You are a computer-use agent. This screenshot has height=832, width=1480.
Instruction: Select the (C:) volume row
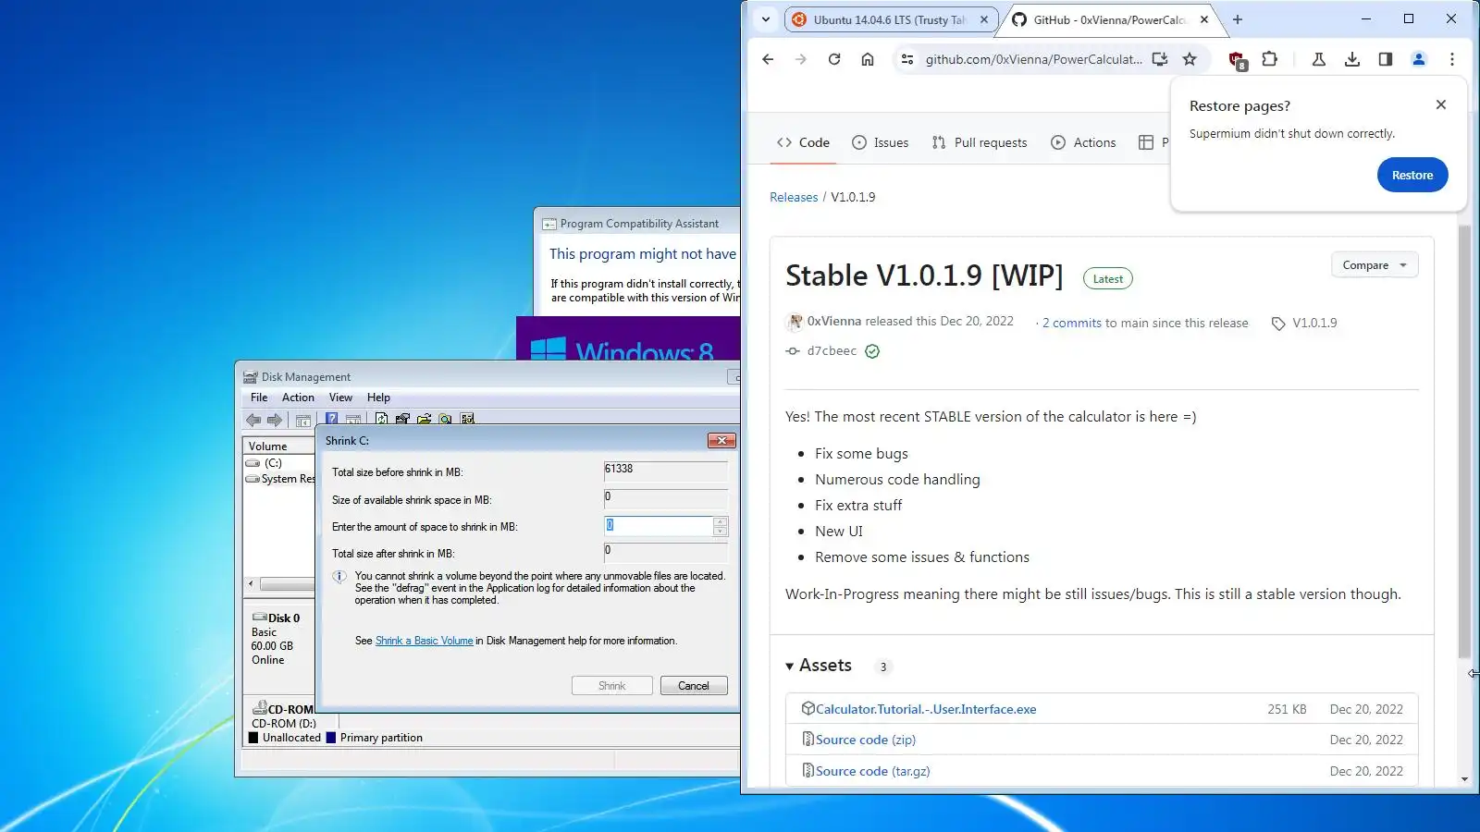click(278, 463)
